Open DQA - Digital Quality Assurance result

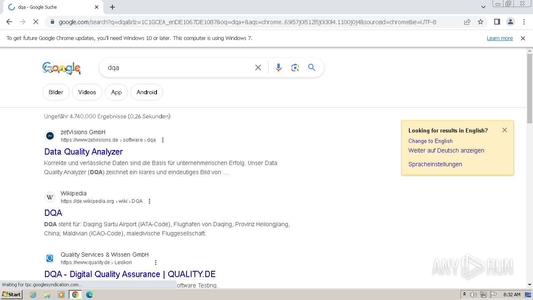click(130, 274)
